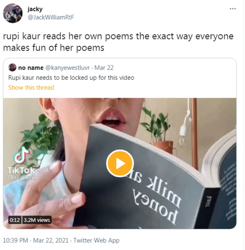Screen dimensions: 245x250
Task: Click the @rupikaur TikTok watermark handle
Action: coord(23,177)
